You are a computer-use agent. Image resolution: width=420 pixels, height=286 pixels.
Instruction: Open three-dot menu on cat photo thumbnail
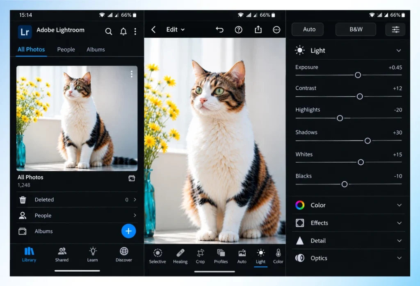(132, 74)
